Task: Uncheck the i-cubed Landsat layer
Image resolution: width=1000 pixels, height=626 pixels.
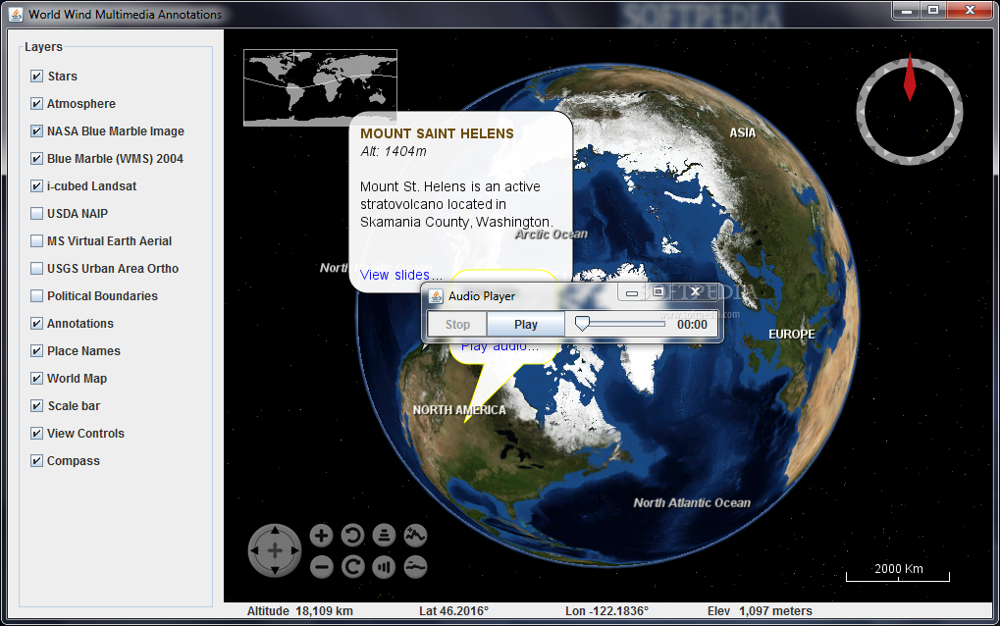Action: pyautogui.click(x=36, y=186)
